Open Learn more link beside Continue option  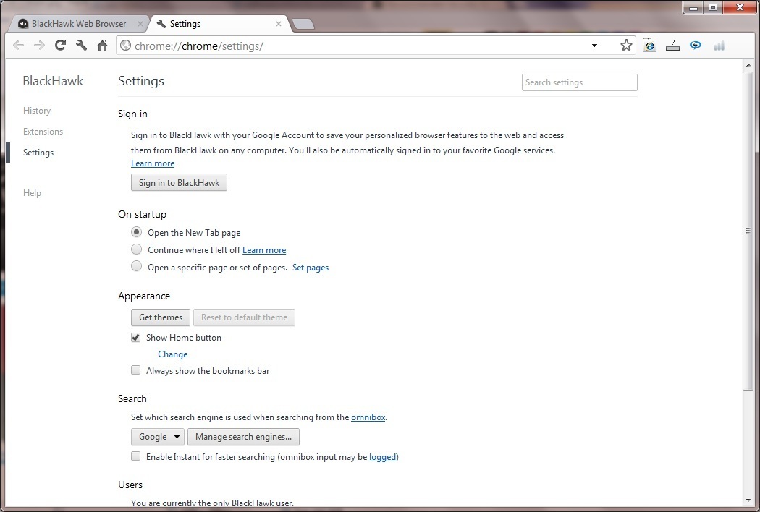point(264,250)
